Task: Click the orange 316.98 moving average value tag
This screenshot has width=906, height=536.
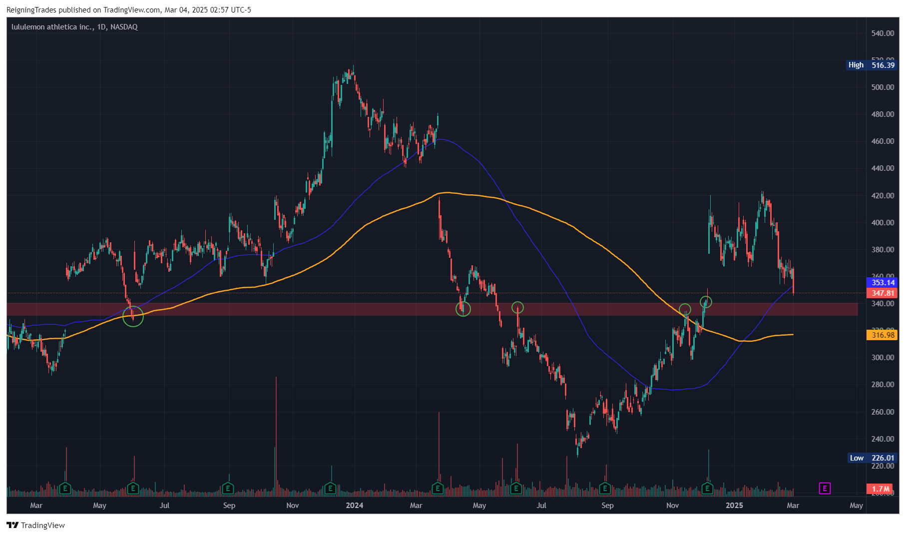Action: (x=883, y=335)
